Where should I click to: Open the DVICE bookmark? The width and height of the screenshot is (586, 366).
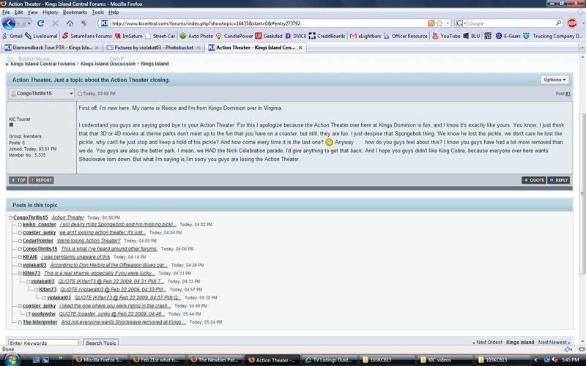pos(296,36)
